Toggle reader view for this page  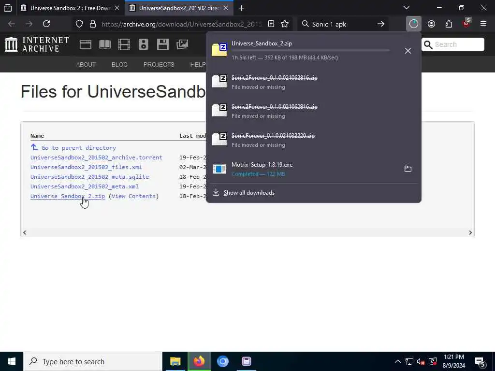pyautogui.click(x=271, y=24)
